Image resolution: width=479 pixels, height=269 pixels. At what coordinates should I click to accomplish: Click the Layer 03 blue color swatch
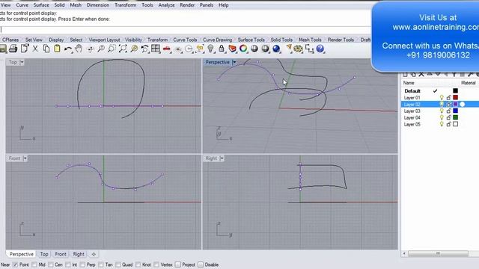pos(456,111)
